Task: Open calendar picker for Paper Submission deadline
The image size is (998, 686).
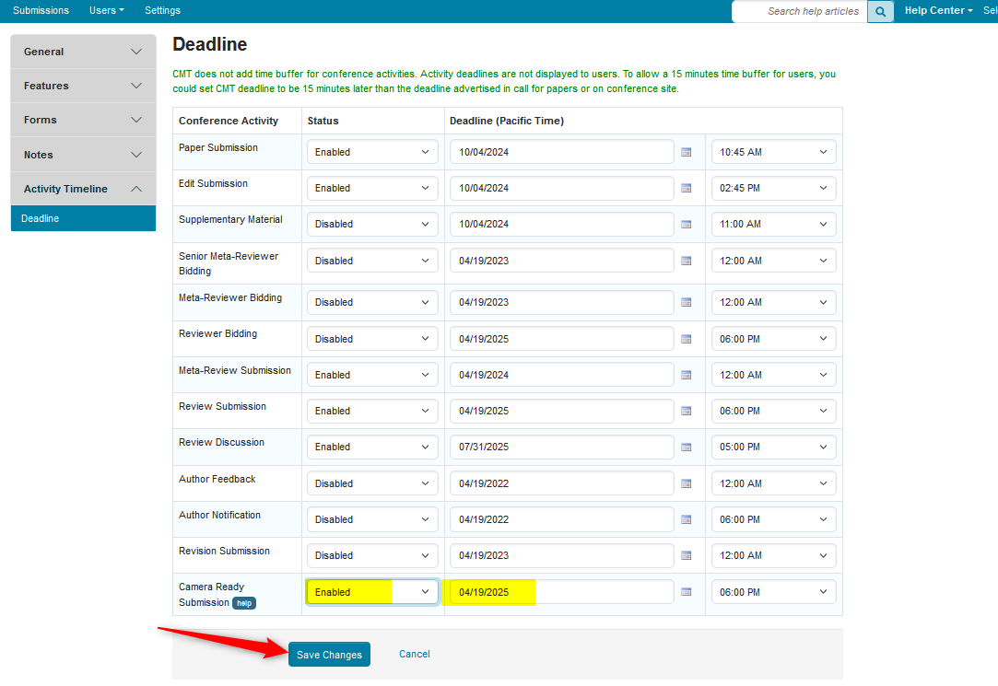Action: (x=686, y=152)
